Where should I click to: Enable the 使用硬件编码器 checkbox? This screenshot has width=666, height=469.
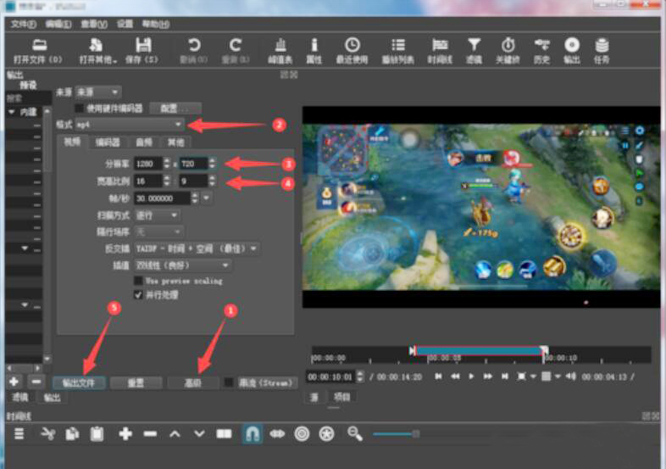[x=79, y=108]
